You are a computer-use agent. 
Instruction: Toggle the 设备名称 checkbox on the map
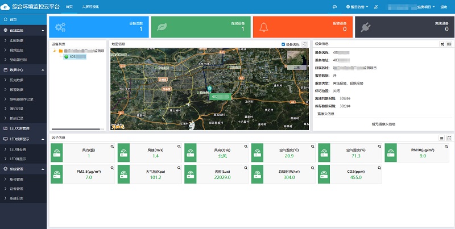tap(283, 44)
